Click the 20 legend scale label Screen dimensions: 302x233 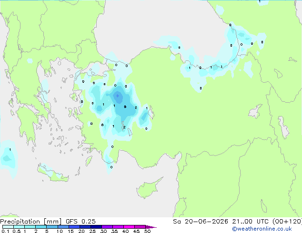tap(81, 231)
